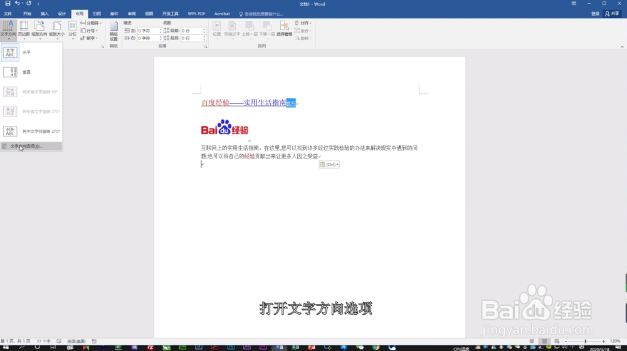Switch to the 视图 ribbon tab
This screenshot has height=351, width=627.
pyautogui.click(x=149, y=14)
